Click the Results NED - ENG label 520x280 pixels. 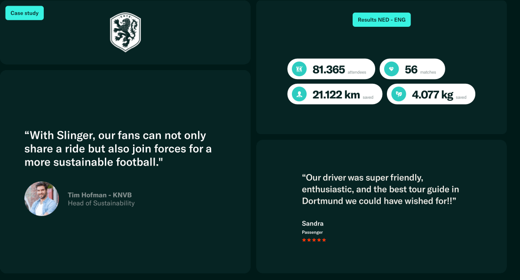[x=381, y=20]
